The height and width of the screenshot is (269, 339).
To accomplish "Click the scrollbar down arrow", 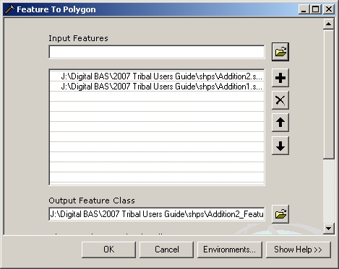I will click(328, 229).
